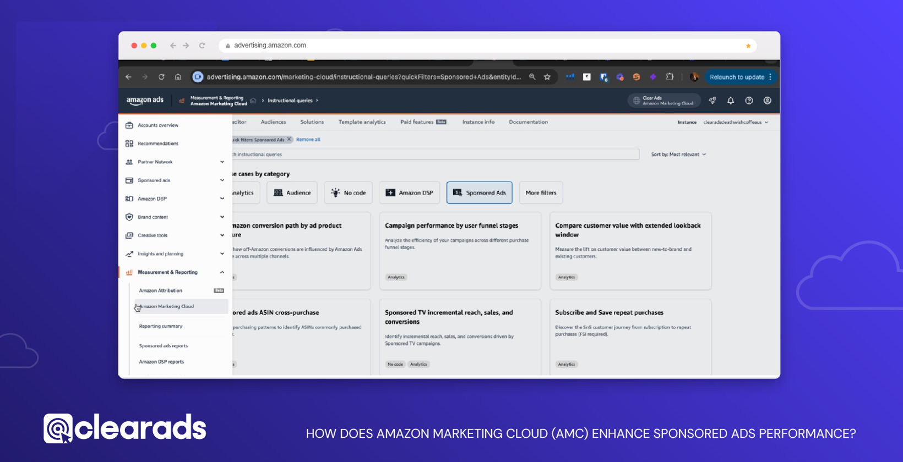
Task: Click the inner browser home icon
Action: [x=178, y=77]
